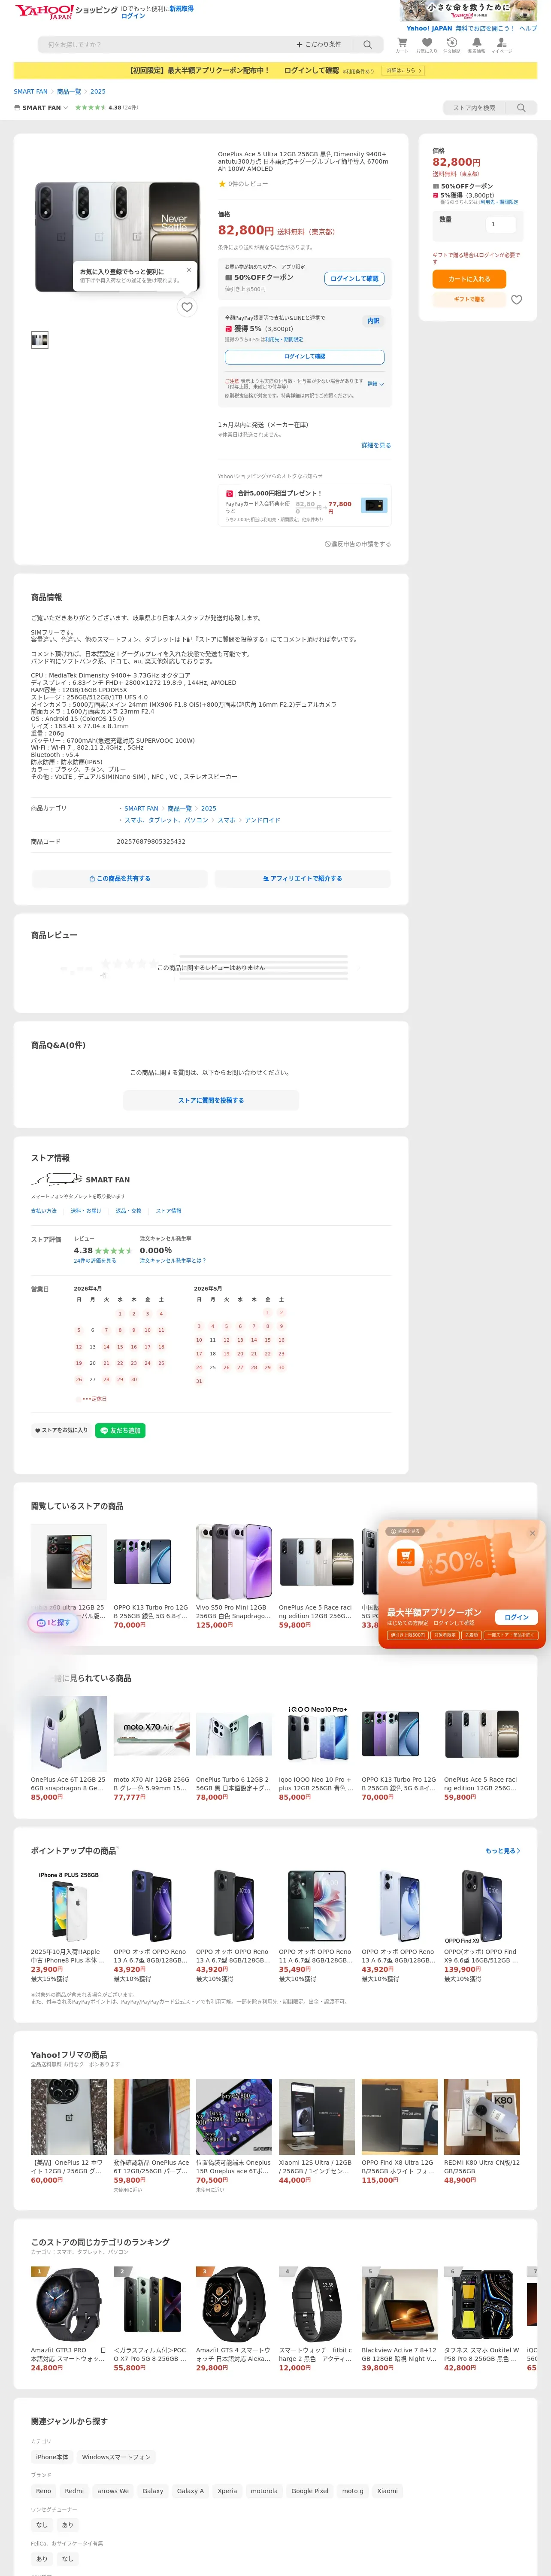
Task: Open the REDMI K80 Ultra flea market item
Action: pos(482,2132)
